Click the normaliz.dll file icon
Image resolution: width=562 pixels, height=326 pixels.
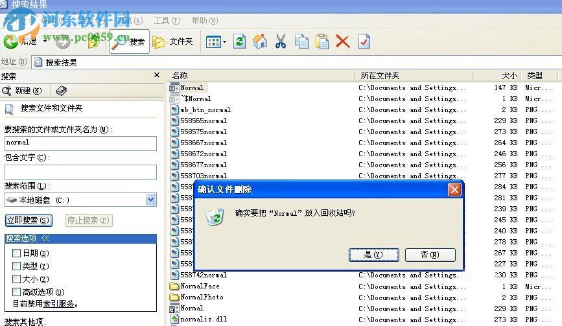point(174,319)
